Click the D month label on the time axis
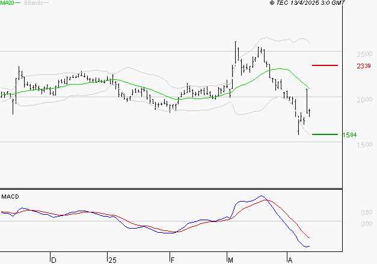The width and height of the screenshot is (377, 264). click(x=54, y=260)
